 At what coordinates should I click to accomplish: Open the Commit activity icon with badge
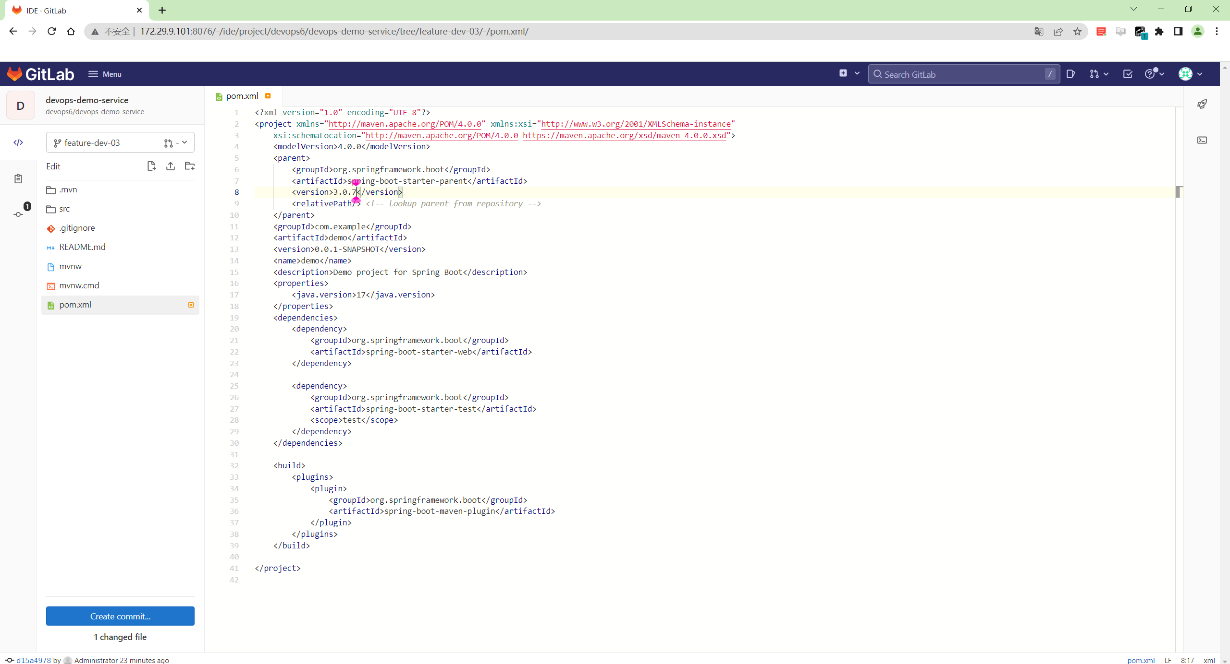point(18,214)
